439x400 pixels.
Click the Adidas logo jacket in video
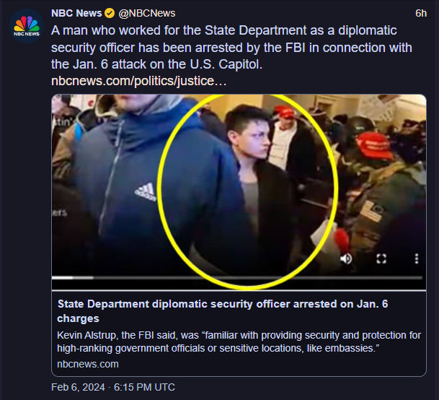coord(145,191)
